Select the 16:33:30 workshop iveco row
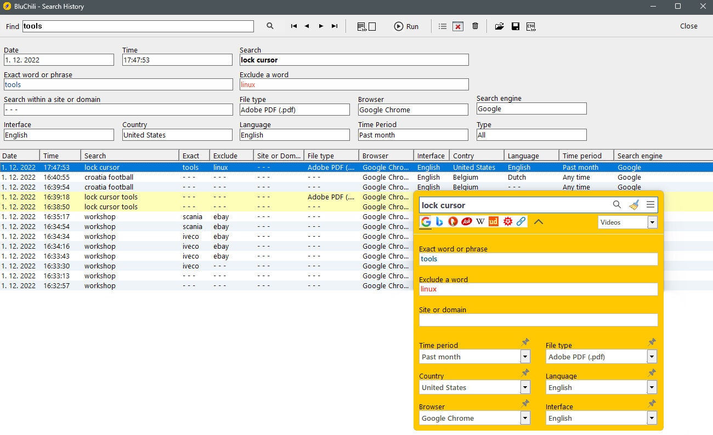Viewport: 713px width, 435px height. 206,266
